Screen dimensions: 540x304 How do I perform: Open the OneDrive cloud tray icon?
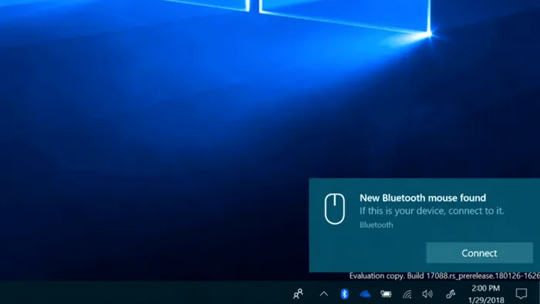point(365,294)
